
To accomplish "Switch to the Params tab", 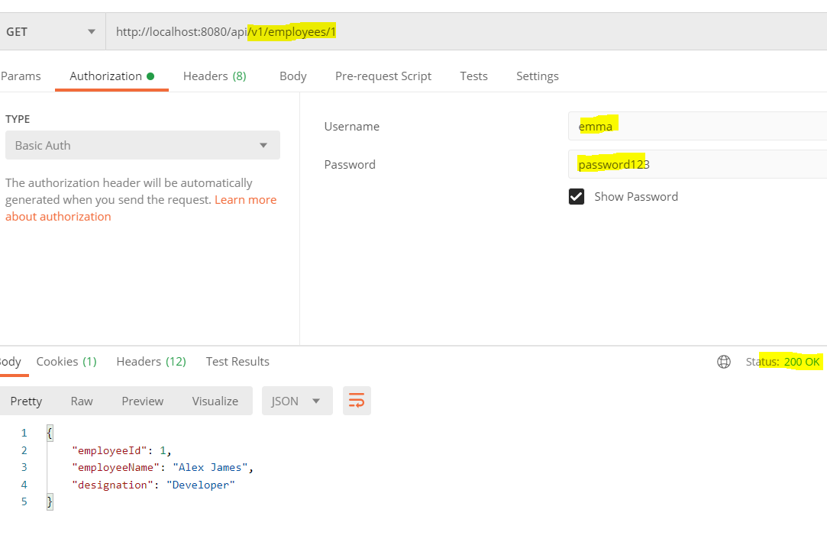I will coord(21,76).
